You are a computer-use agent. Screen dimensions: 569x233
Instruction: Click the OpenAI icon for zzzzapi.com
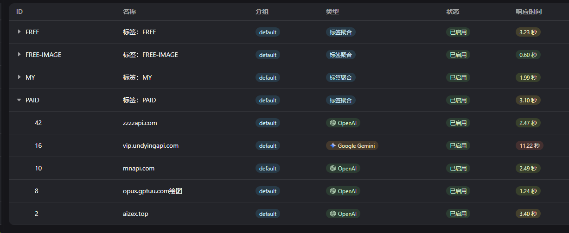tap(332, 123)
